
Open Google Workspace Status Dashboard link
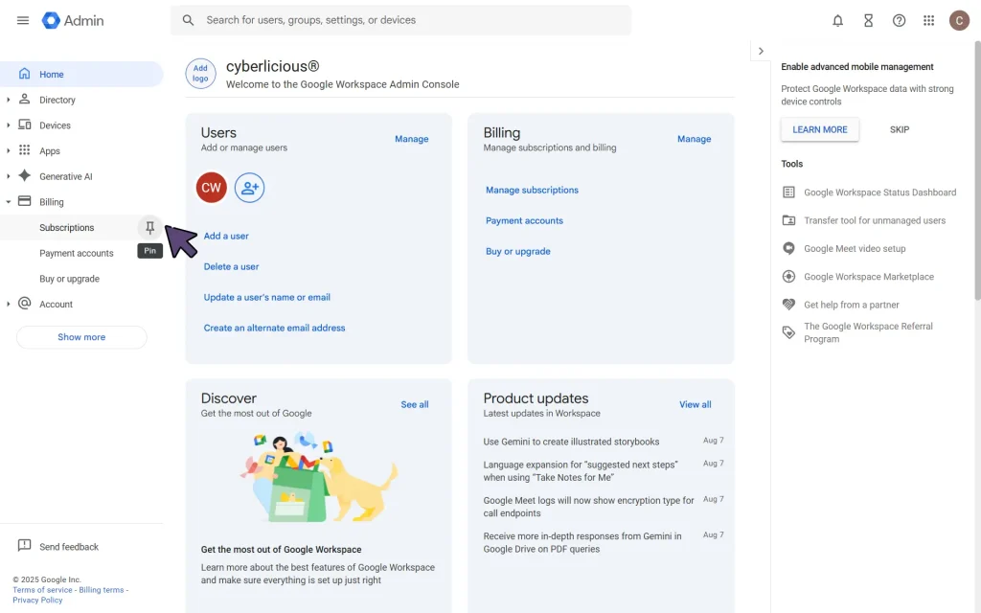point(879,193)
